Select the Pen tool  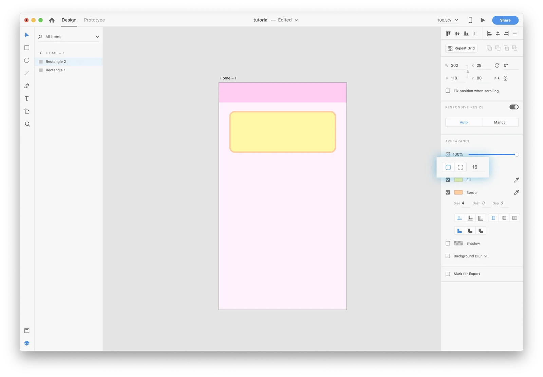[x=27, y=86]
